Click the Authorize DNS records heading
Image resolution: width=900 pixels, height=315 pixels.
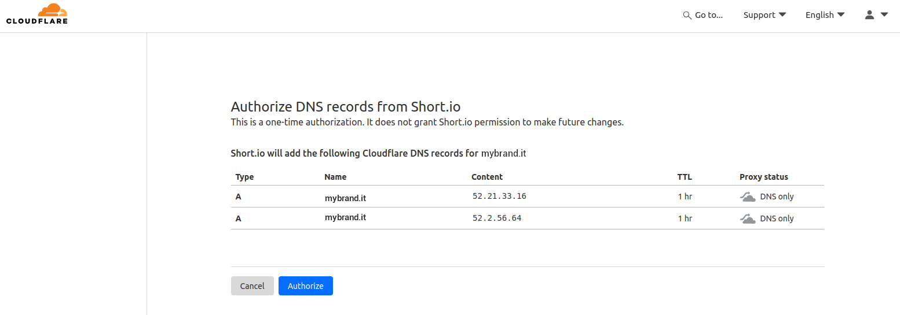346,107
